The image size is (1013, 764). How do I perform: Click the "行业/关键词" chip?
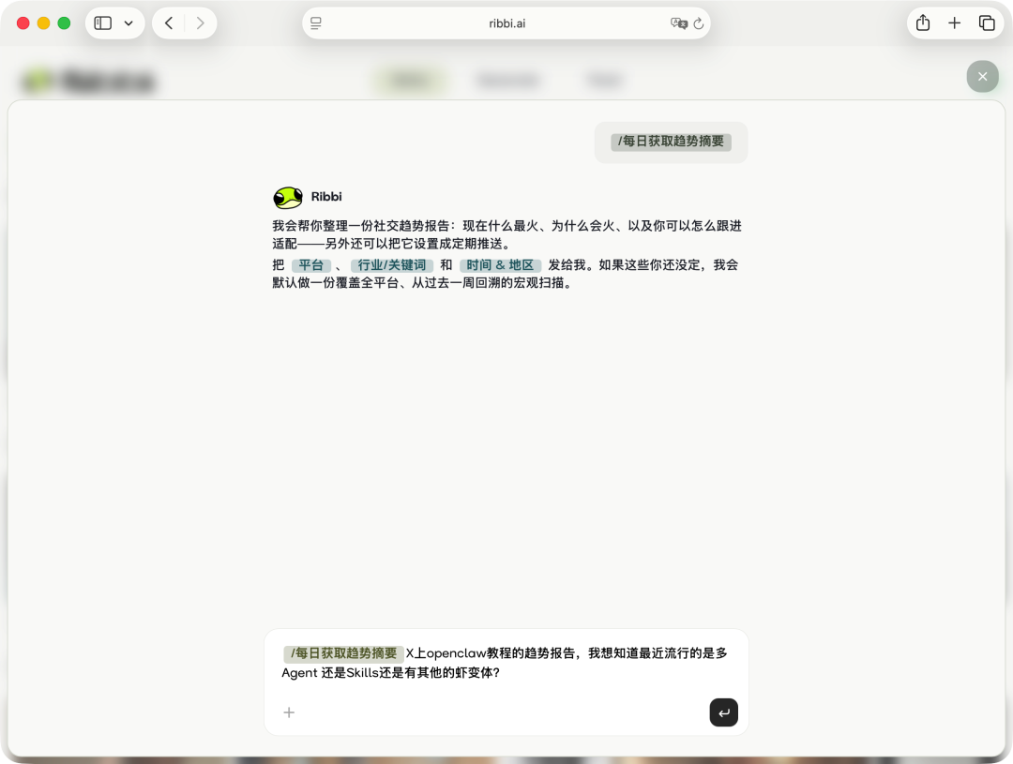[392, 265]
